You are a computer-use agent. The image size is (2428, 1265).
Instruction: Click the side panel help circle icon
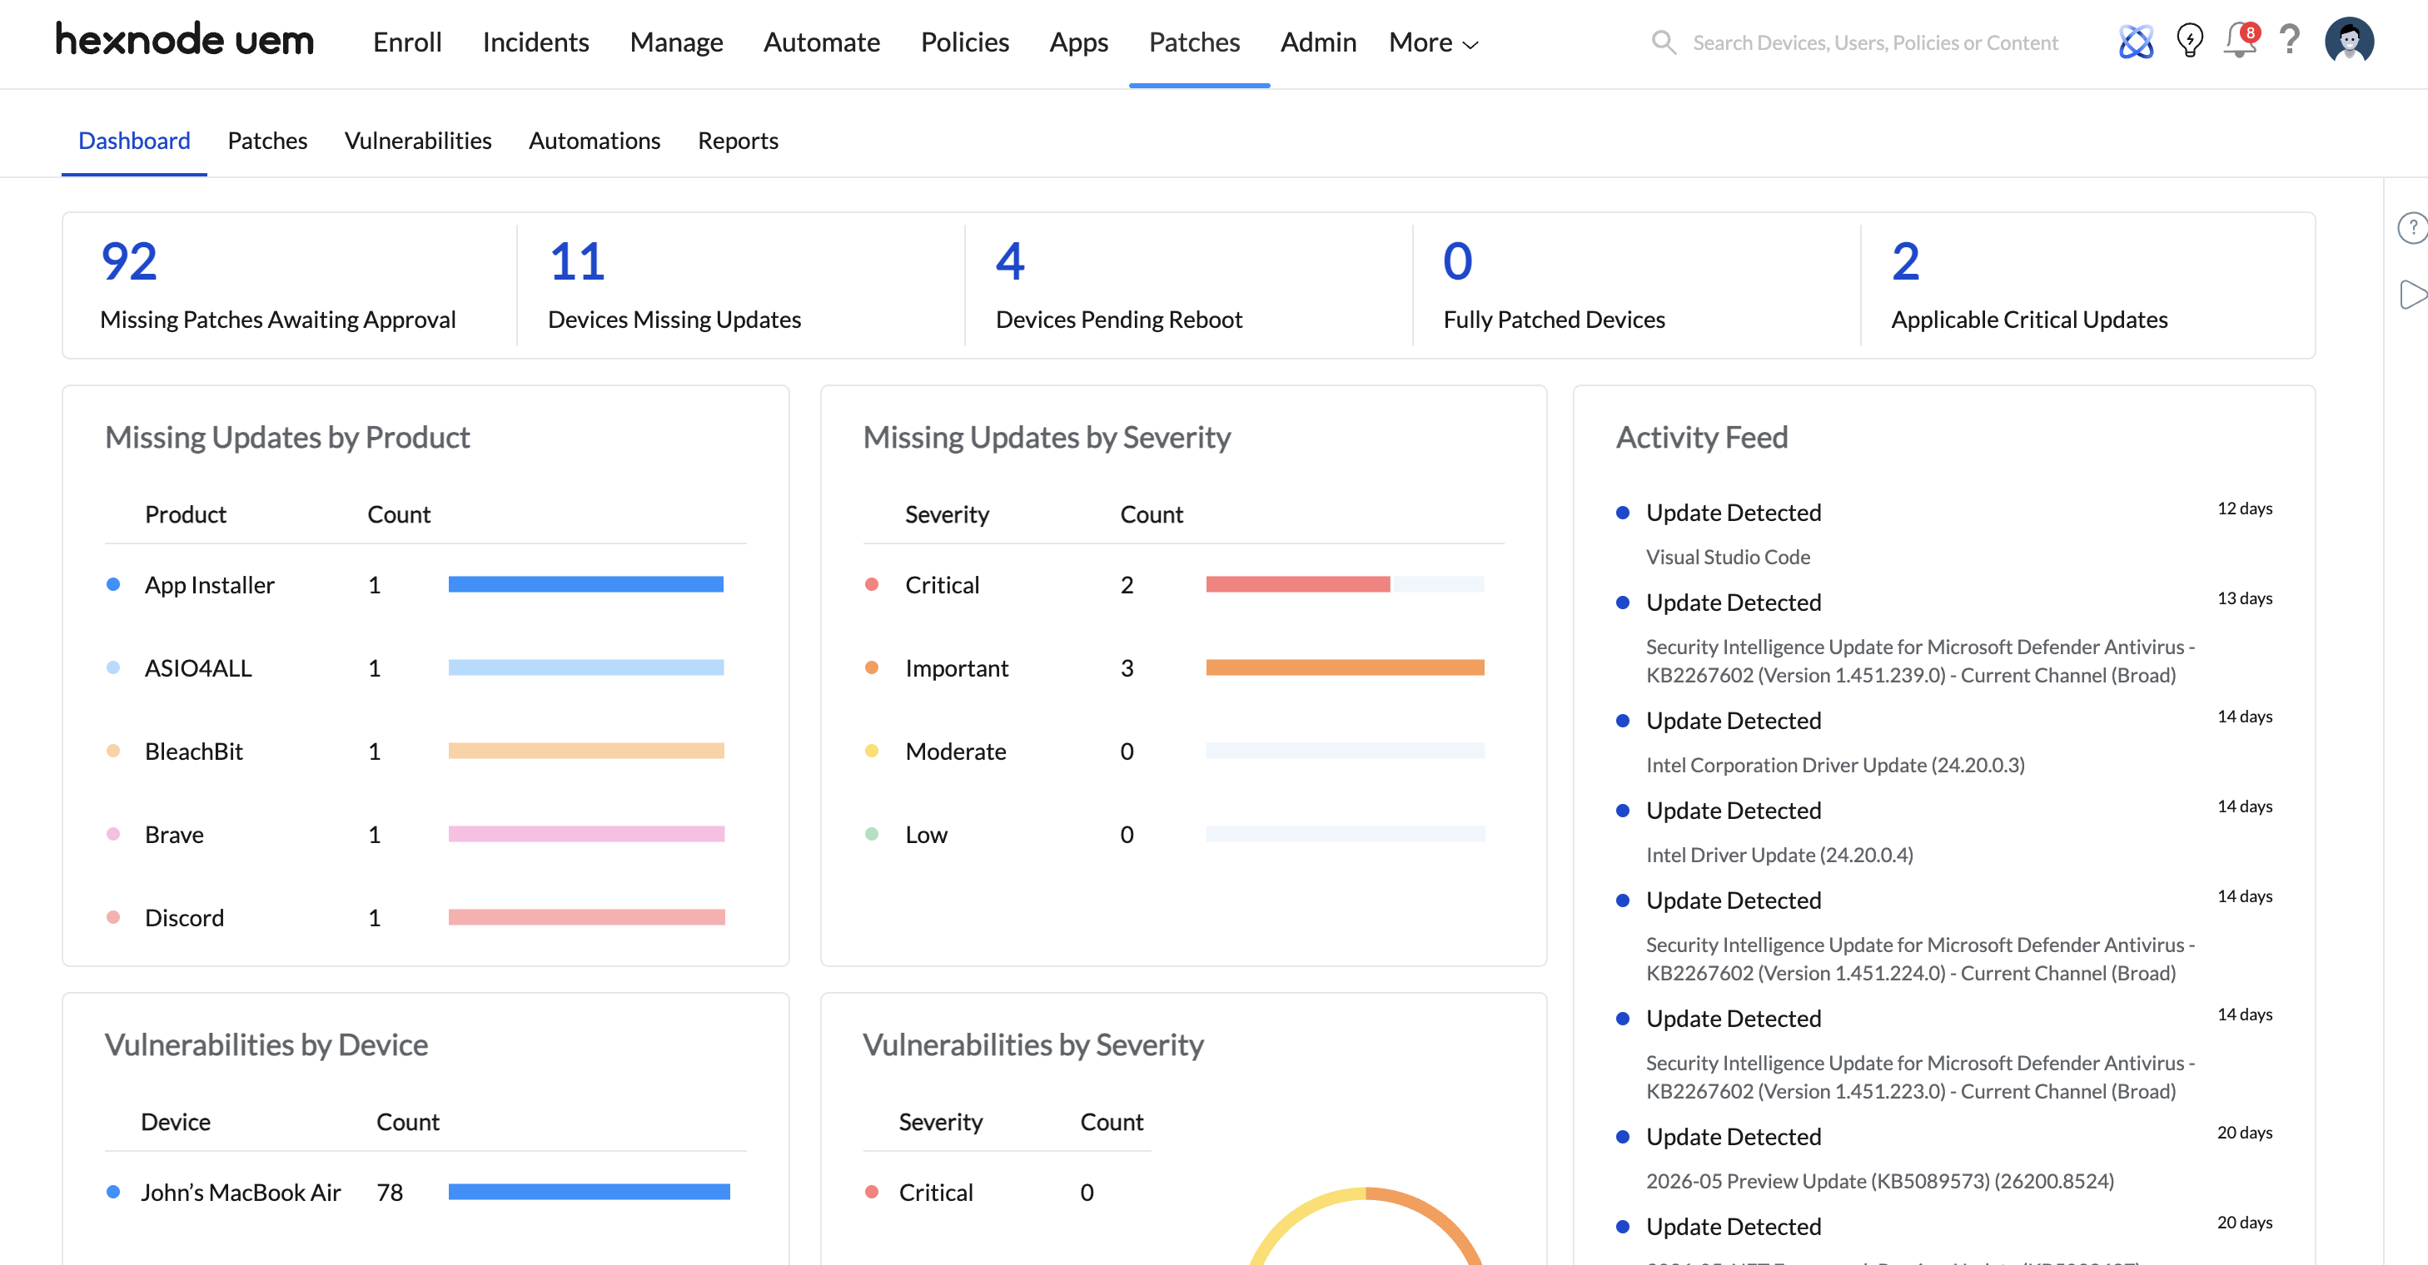(2413, 227)
